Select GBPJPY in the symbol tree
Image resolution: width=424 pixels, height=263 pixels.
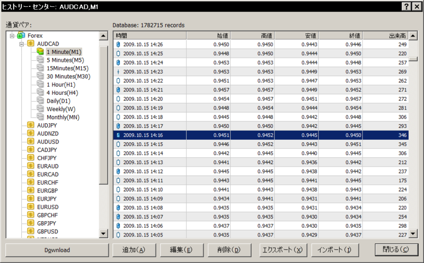(47, 223)
